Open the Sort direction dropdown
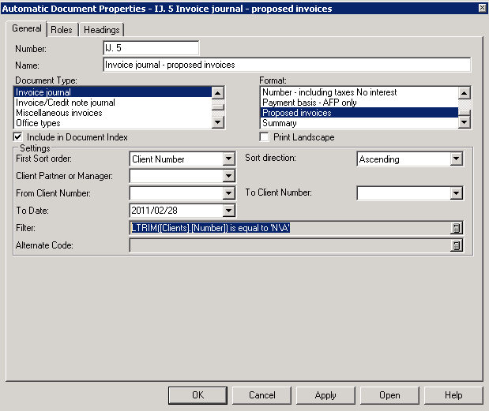This screenshot has height=411, width=489. (456, 159)
